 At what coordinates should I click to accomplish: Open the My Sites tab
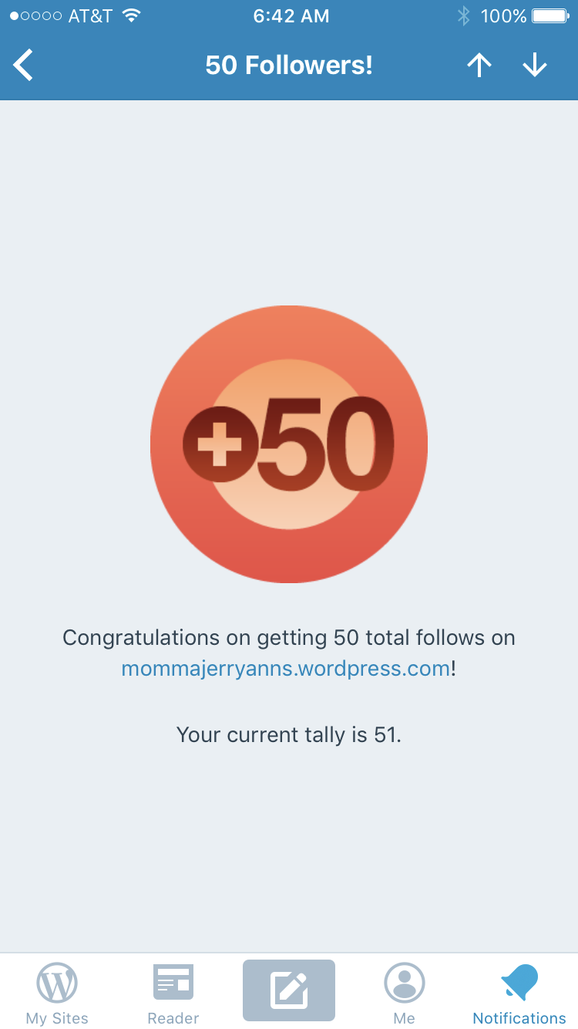point(57,994)
